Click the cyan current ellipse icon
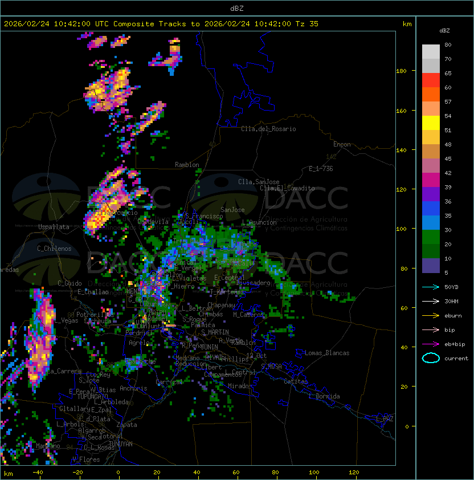The width and height of the screenshot is (474, 480). coord(431,358)
